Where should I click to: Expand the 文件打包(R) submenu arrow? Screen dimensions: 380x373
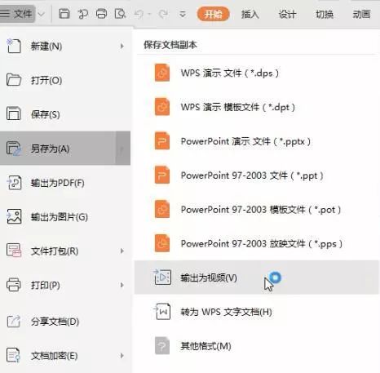click(x=122, y=251)
